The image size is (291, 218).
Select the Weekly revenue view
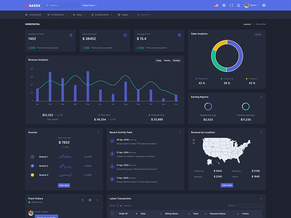(167, 61)
